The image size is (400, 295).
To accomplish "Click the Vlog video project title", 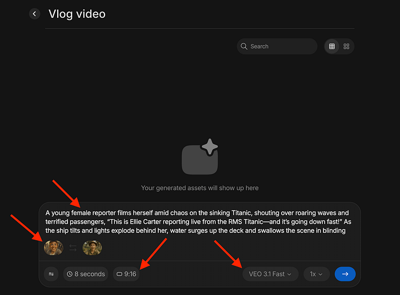I will point(77,14).
